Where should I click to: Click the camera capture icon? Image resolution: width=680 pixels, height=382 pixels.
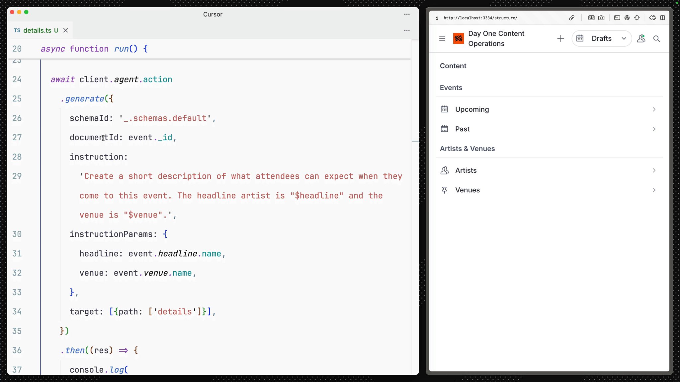coord(601,18)
